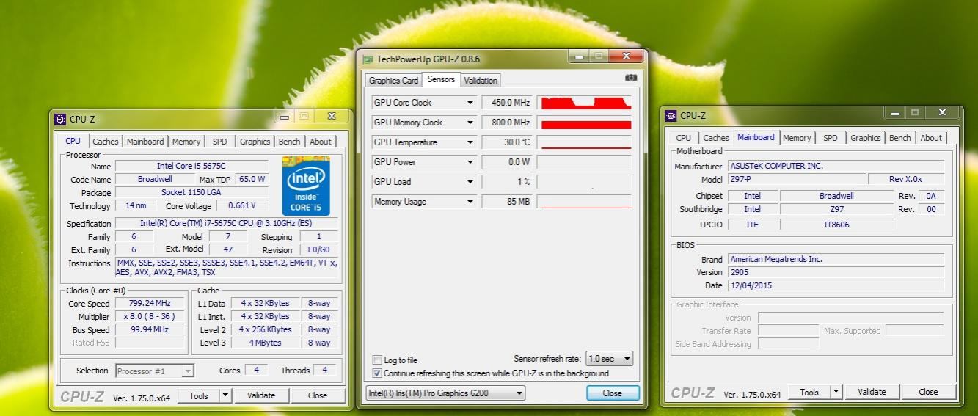Image resolution: width=978 pixels, height=416 pixels.
Task: Click Validate button in left CPU-Z
Action: tap(260, 395)
